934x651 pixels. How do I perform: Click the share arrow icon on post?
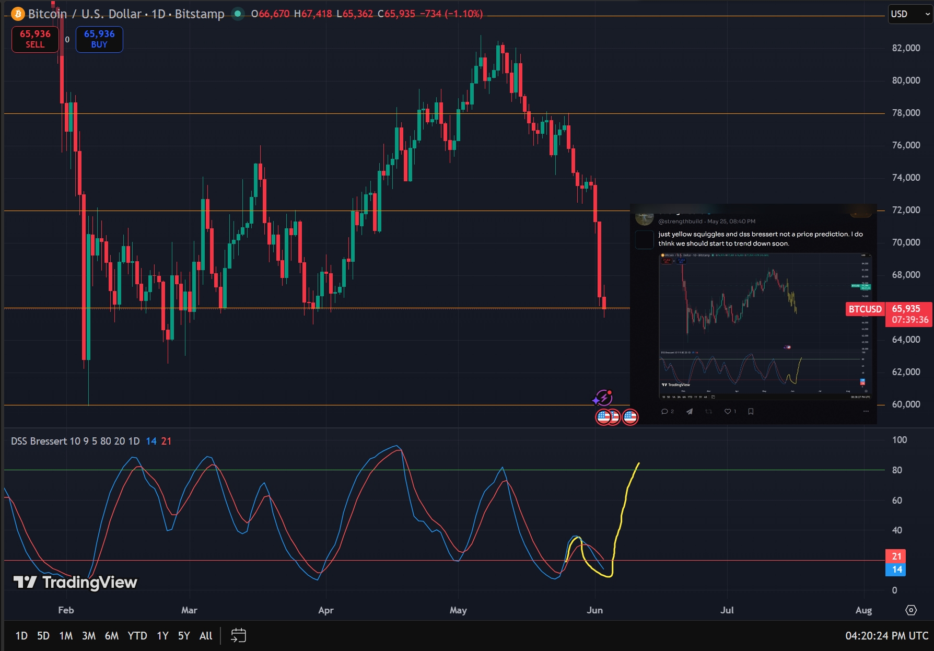click(690, 412)
